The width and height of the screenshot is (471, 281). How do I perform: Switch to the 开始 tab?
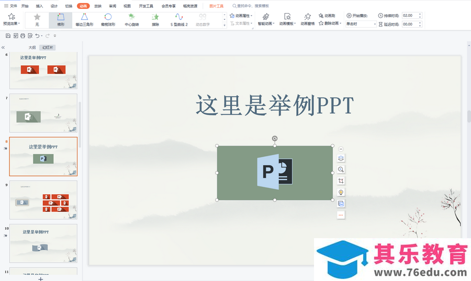25,6
